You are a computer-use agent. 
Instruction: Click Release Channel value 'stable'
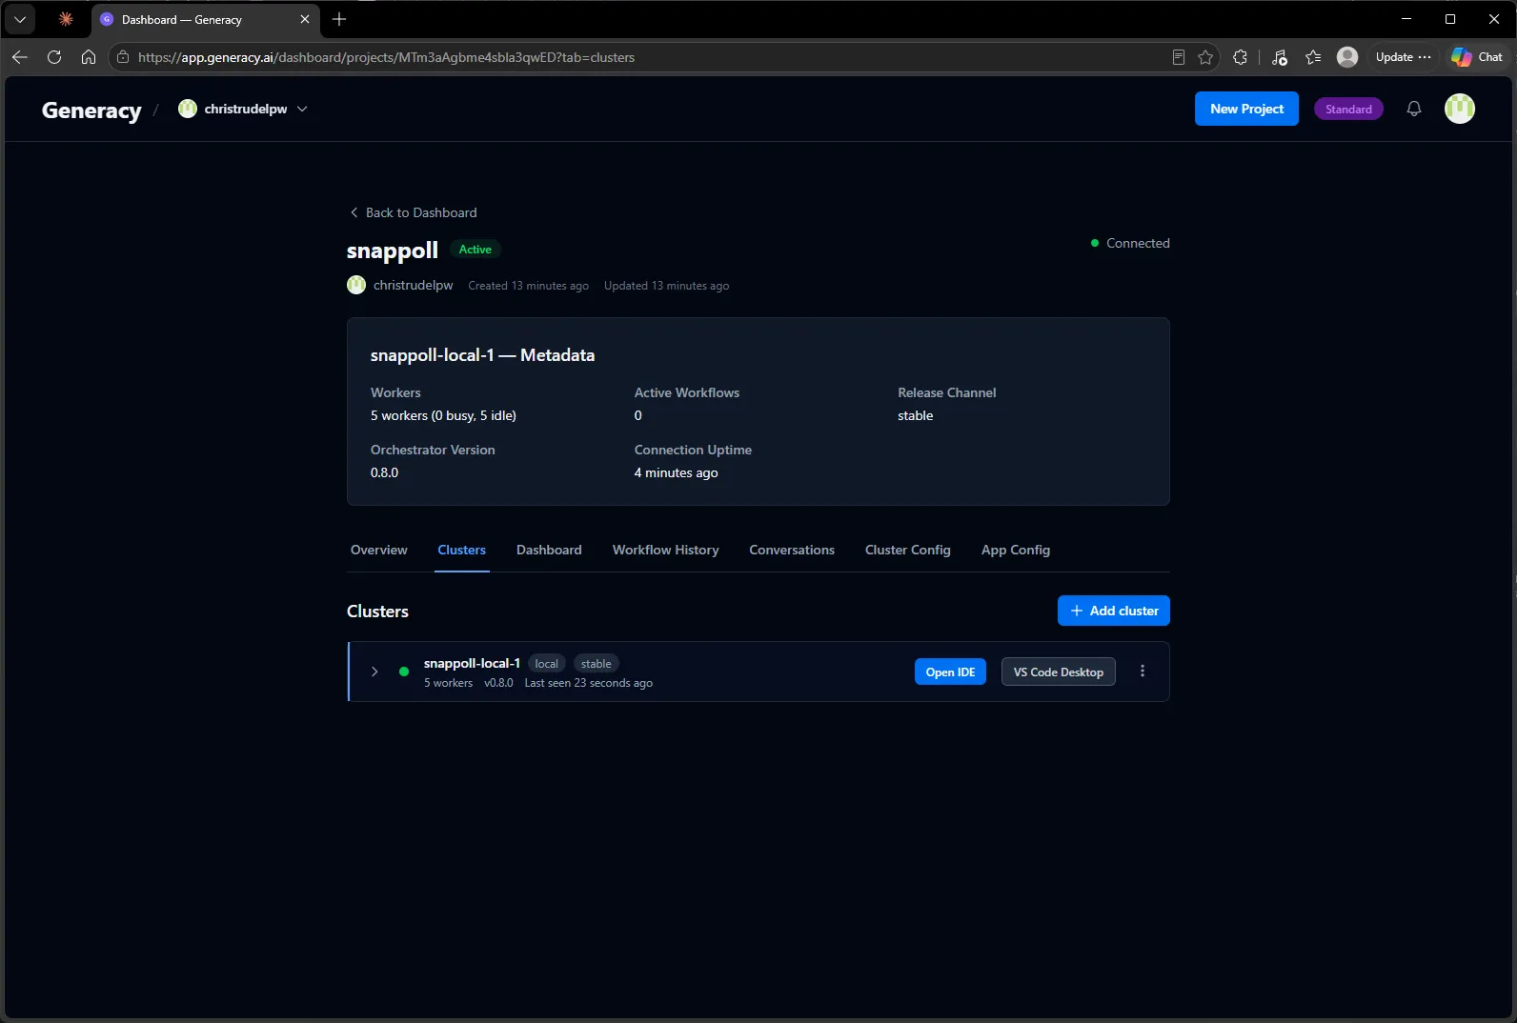pyautogui.click(x=915, y=415)
